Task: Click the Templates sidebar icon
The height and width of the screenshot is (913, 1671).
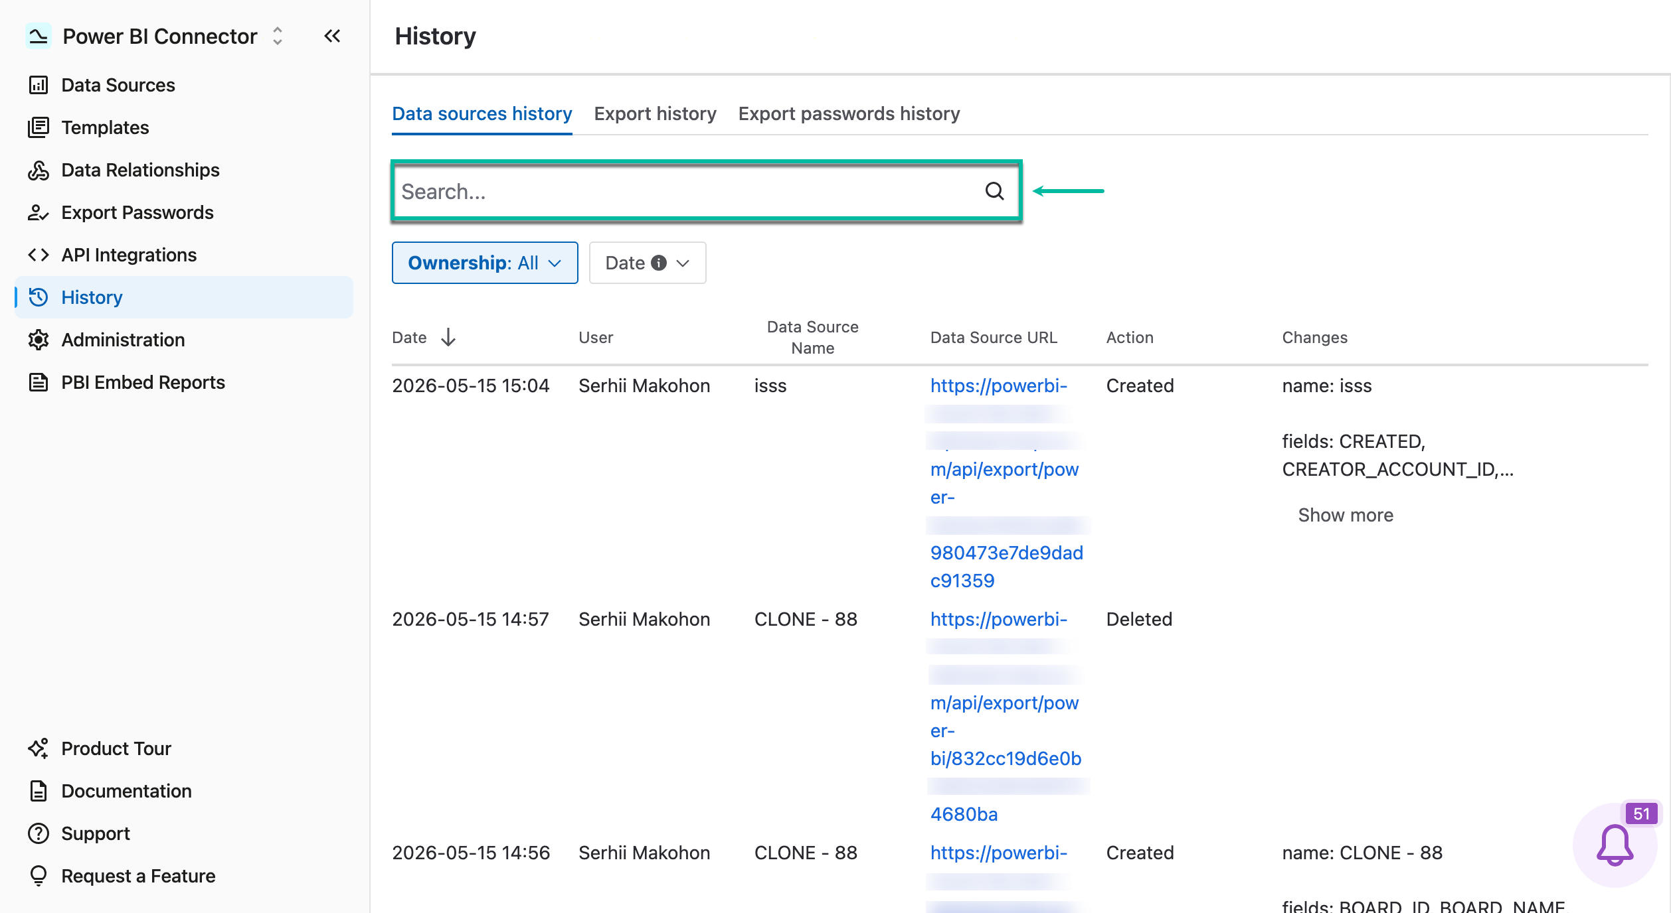Action: click(39, 127)
